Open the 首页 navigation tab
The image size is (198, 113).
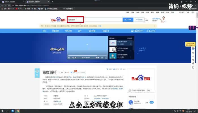(x=44, y=31)
